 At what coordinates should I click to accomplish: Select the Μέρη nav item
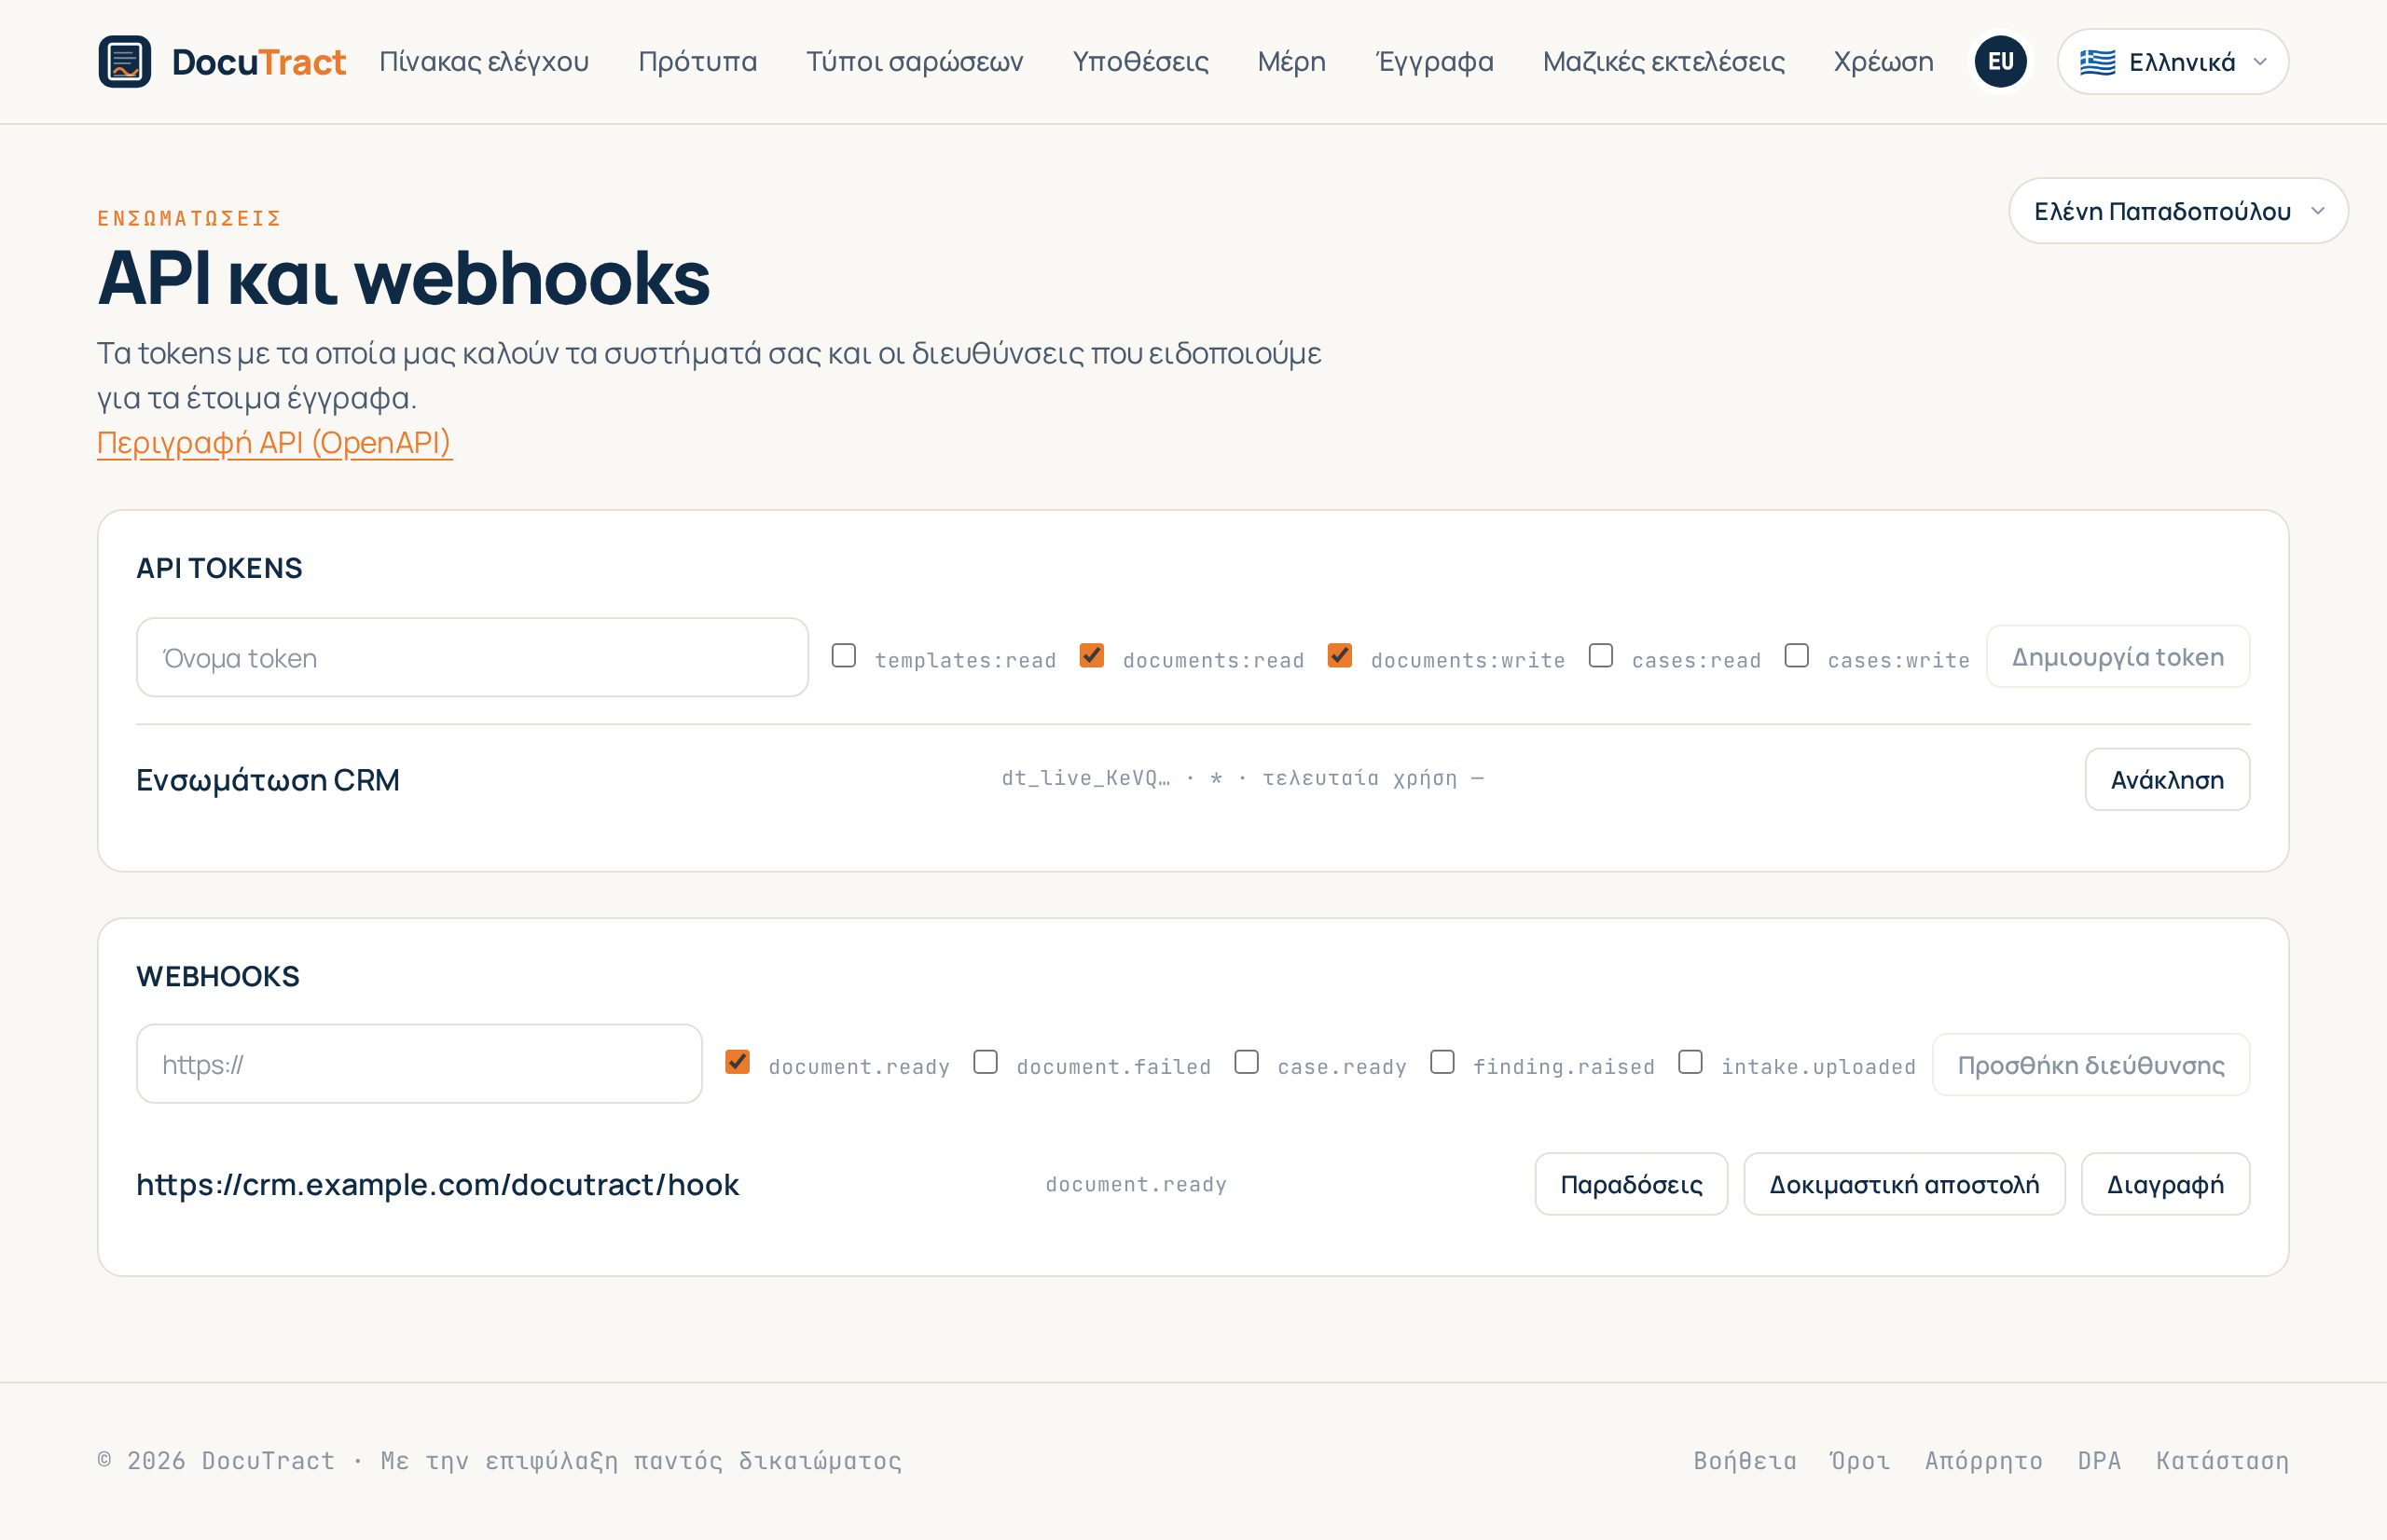click(x=1292, y=62)
